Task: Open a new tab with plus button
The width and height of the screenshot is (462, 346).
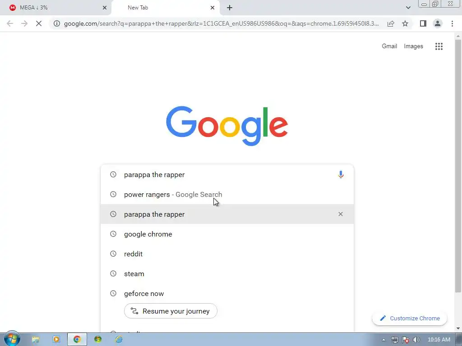Action: [230, 8]
